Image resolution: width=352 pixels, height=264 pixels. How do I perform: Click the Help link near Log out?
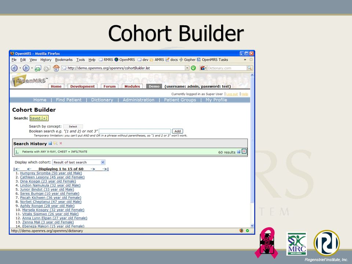pyautogui.click(x=245, y=94)
